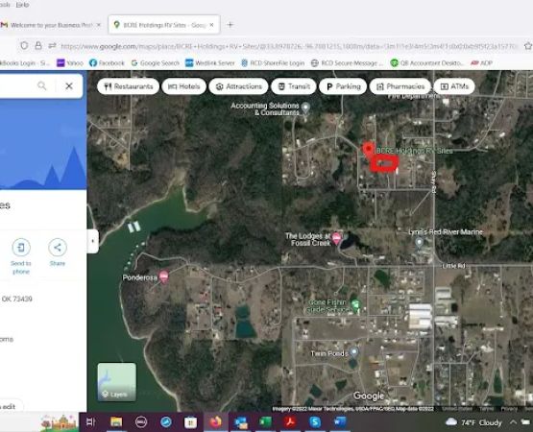Open the Yahoo bookmark

[x=70, y=62]
